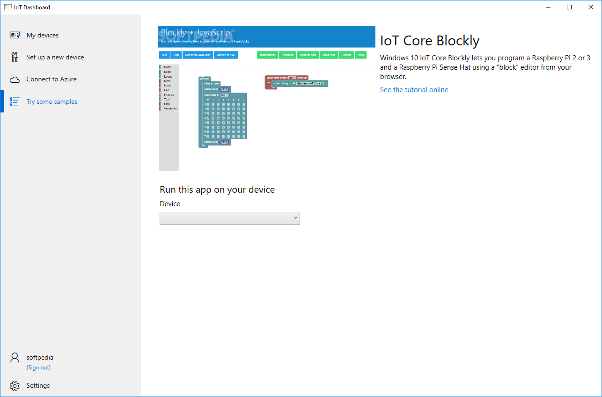Follow the See the tutorial online link
This screenshot has height=397, width=602.
click(x=414, y=90)
